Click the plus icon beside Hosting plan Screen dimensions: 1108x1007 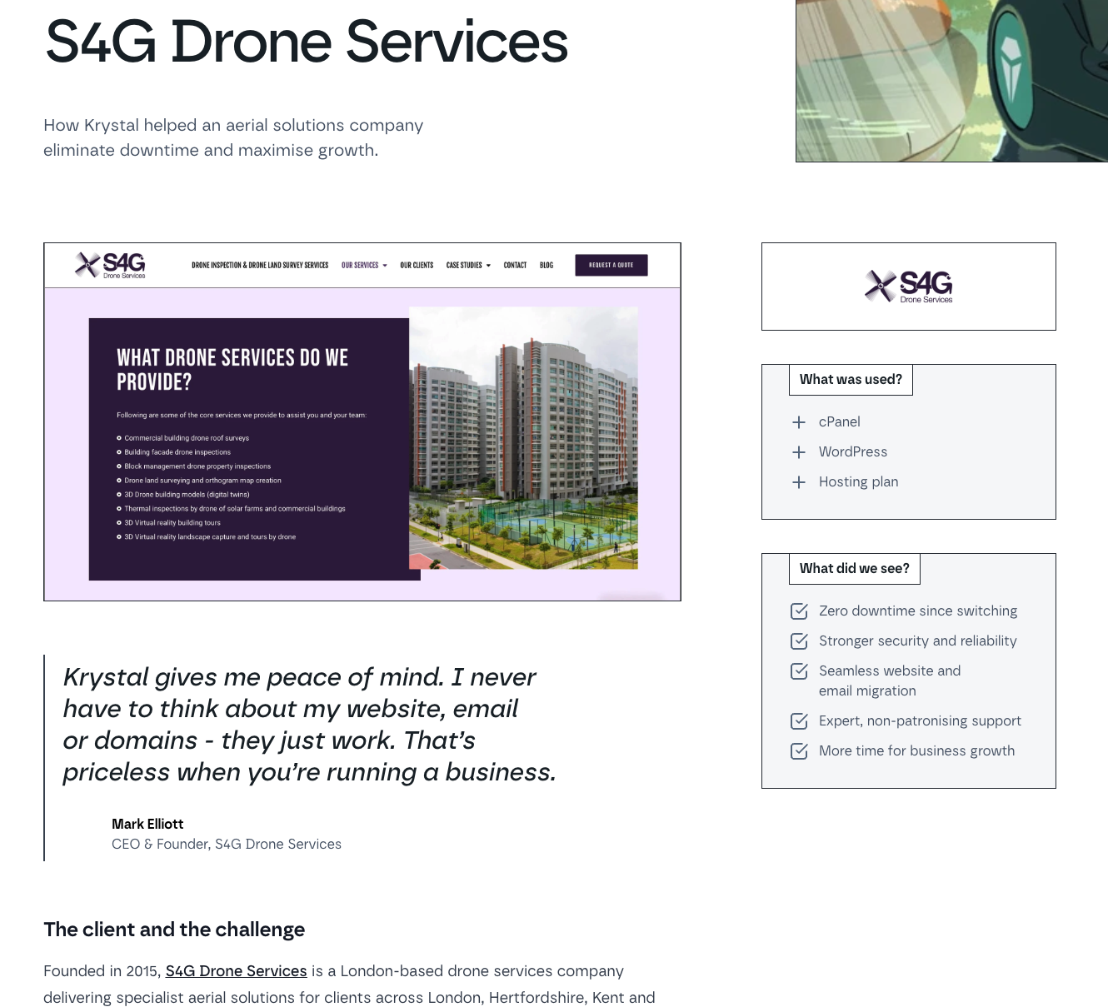(799, 482)
